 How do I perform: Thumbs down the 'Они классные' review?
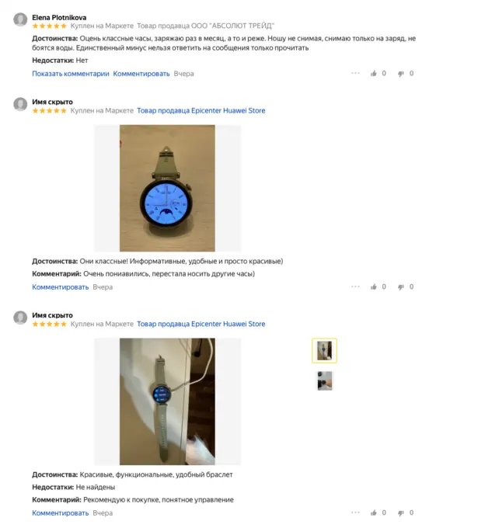tap(401, 287)
